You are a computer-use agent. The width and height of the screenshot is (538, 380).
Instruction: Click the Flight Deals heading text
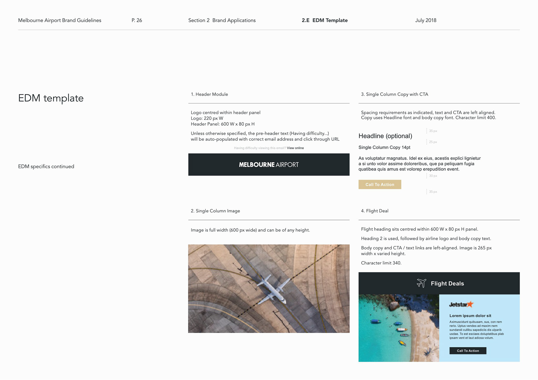[x=447, y=283]
